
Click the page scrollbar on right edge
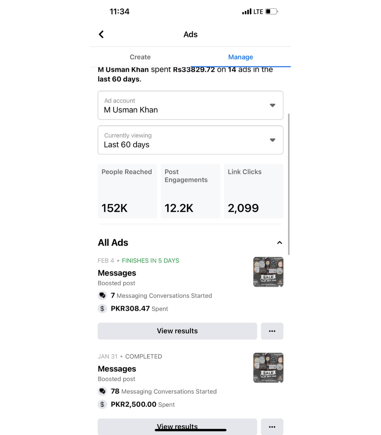(x=289, y=184)
